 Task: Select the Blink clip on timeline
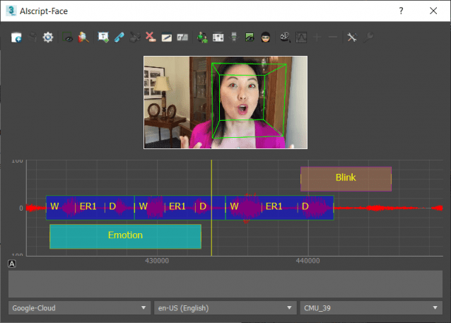click(346, 179)
